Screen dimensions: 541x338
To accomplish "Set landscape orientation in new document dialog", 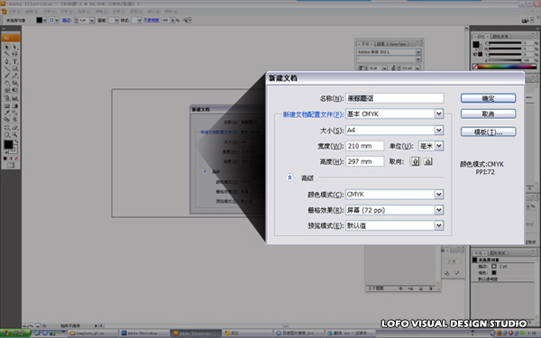I will click(x=427, y=161).
